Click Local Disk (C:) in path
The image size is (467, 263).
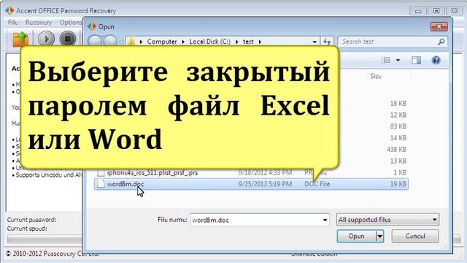[x=209, y=42]
